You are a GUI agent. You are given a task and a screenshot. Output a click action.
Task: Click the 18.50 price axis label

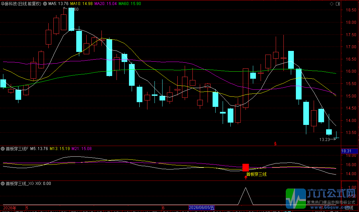[351, 10]
